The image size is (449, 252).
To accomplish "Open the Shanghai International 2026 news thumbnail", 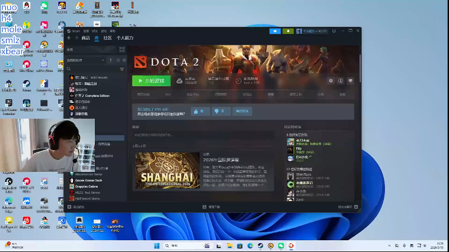I will click(167, 171).
